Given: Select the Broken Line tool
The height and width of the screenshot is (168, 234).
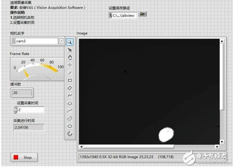Looking at the screenshot, I should (70, 95).
